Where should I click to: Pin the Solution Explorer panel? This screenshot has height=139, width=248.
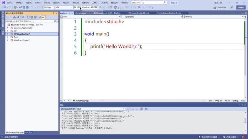click(x=54, y=13)
